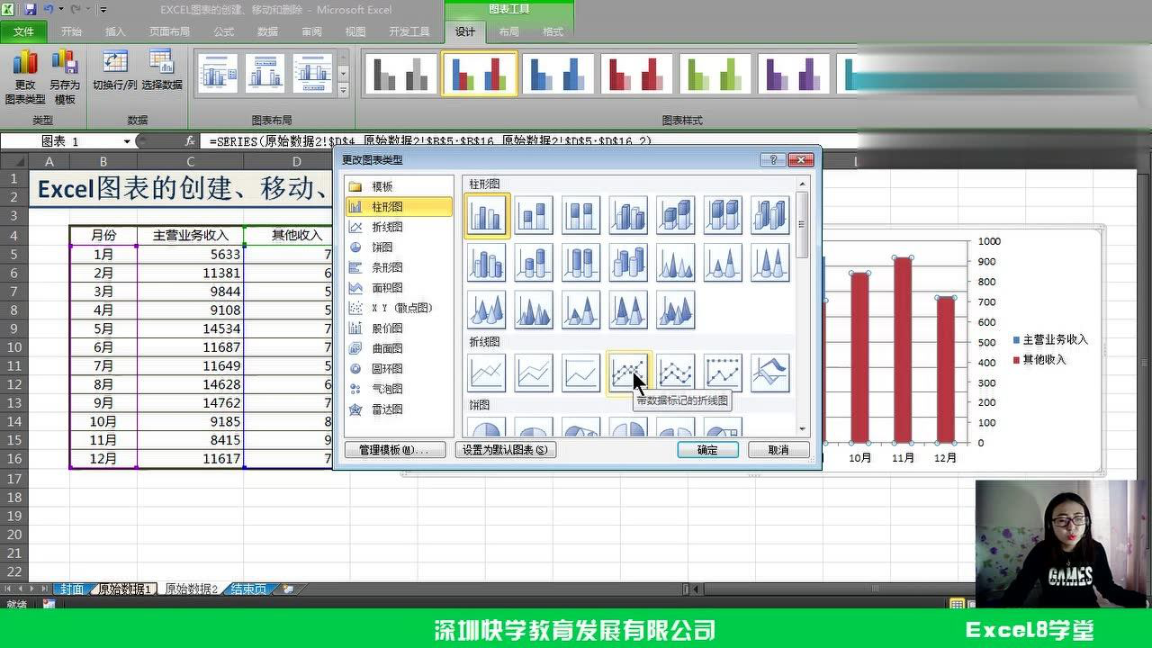Click the 其他收入 legend entry in chart
The height and width of the screenshot is (648, 1152).
tap(1039, 360)
